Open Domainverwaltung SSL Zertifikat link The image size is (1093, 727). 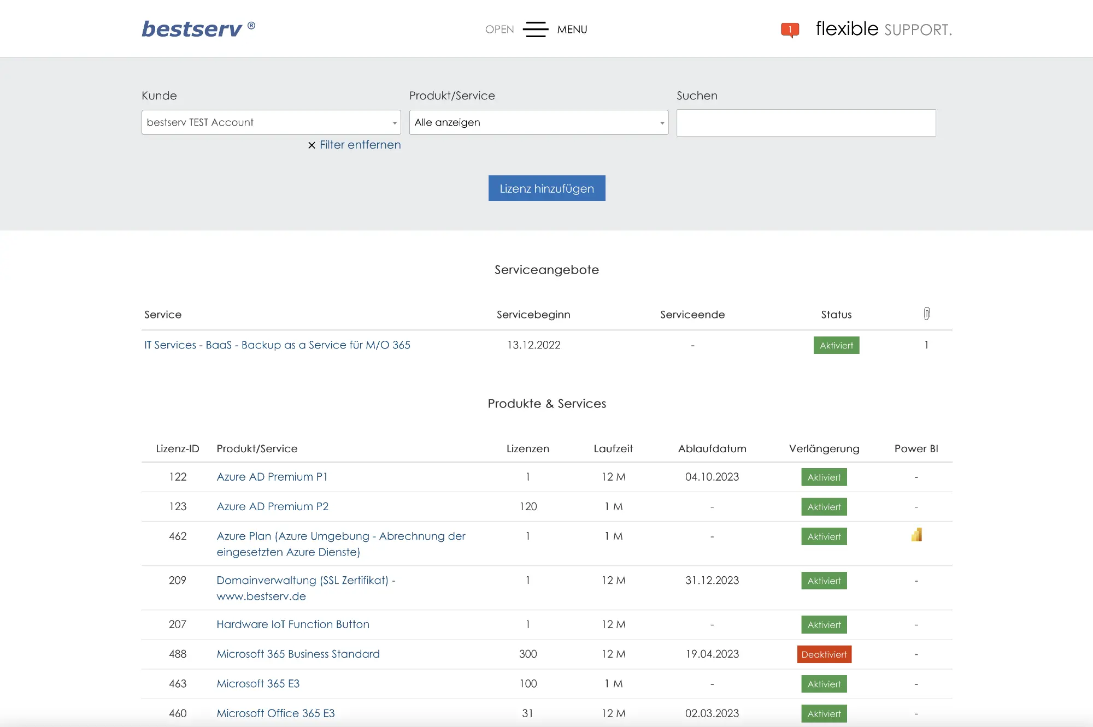click(306, 588)
